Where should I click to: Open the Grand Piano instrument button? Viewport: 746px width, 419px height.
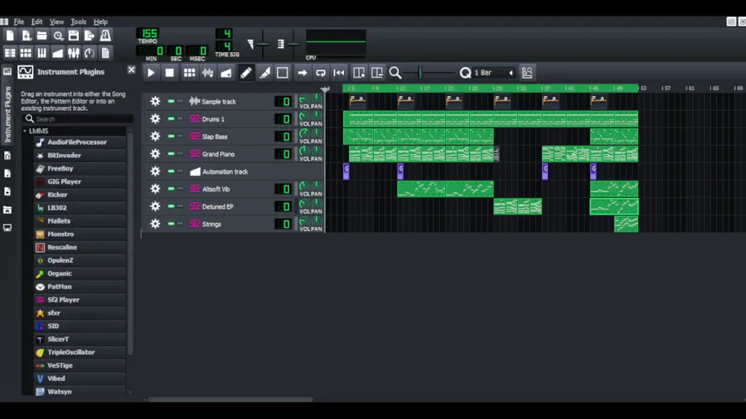pos(230,154)
